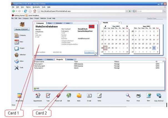Viewport: 168px width, 118px height.
Task: Open the address bar history dropdown
Action: tap(127, 11)
